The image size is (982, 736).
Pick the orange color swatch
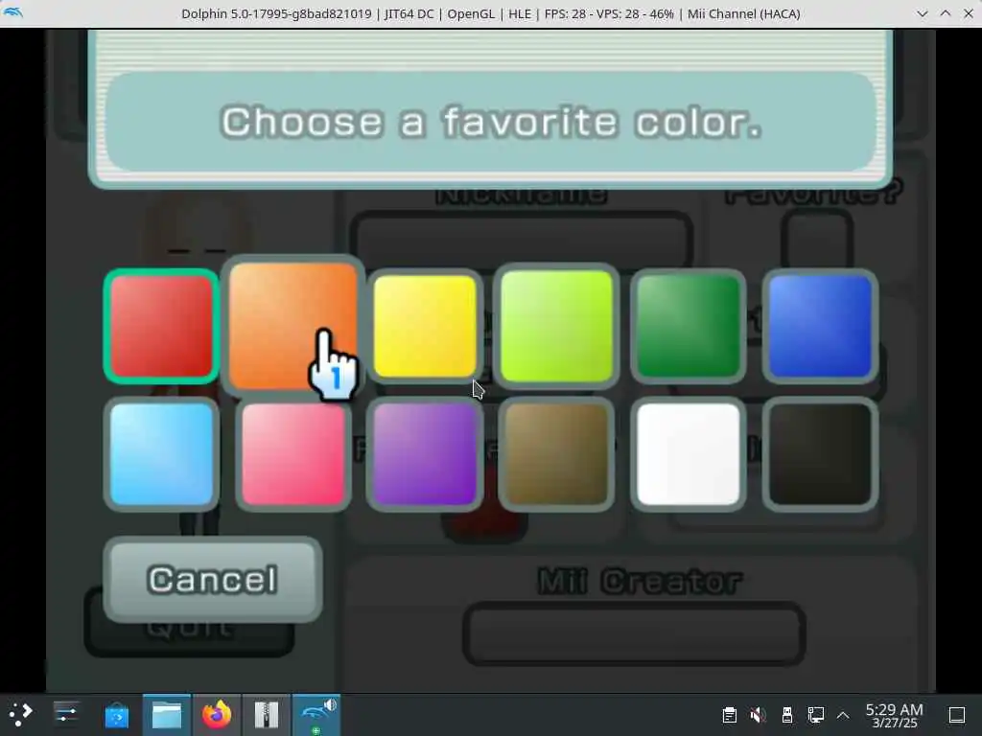point(293,326)
